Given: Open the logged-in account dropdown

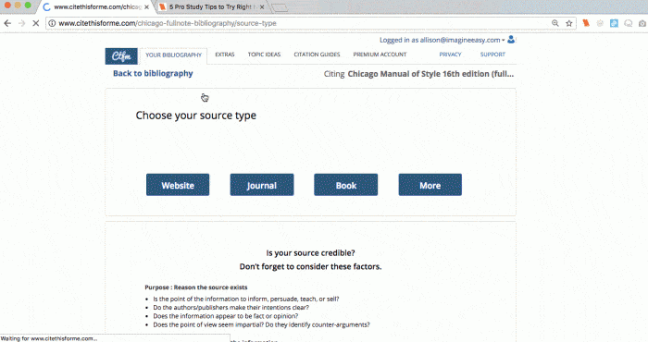Looking at the screenshot, I should [x=442, y=40].
